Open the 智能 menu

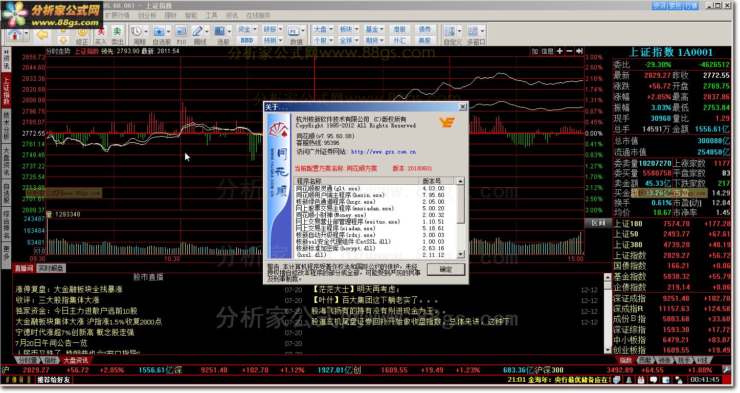[191, 16]
